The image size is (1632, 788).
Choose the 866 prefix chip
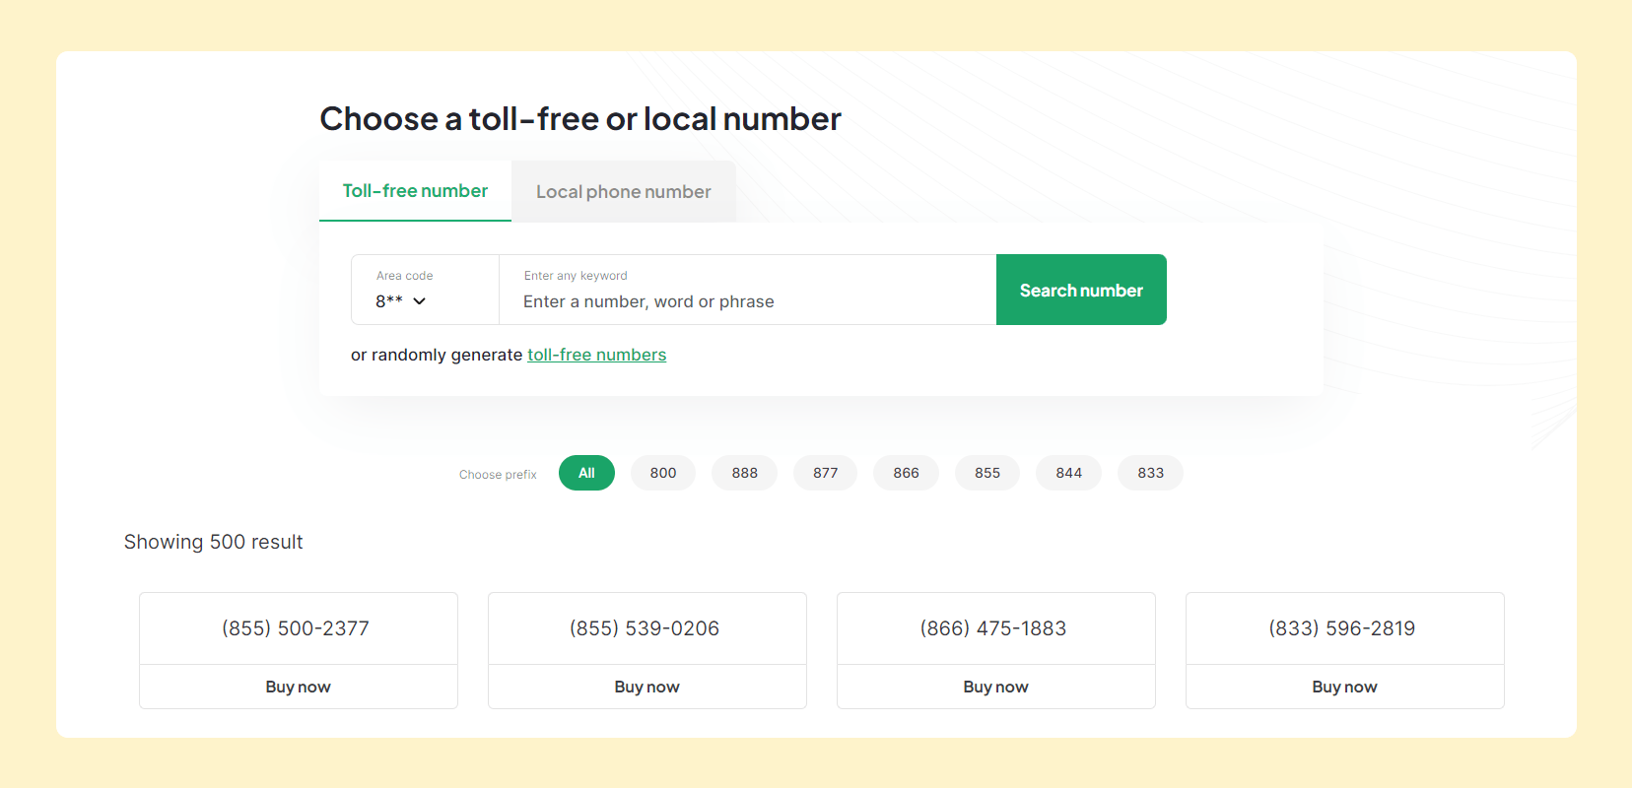[x=907, y=473]
